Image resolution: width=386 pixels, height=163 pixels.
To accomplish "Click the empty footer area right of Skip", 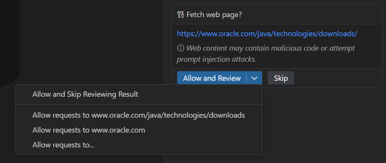I will (337, 78).
